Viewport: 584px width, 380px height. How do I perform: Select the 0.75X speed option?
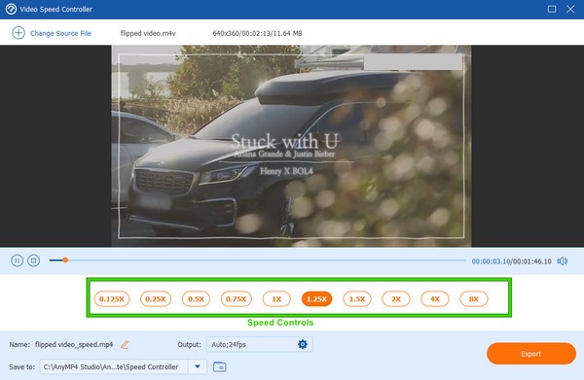click(x=237, y=299)
